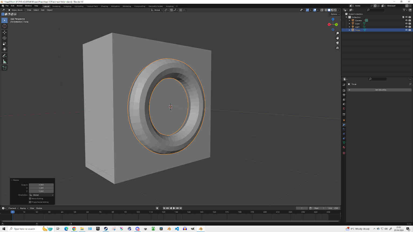The image size is (413, 232).
Task: Open the View Layer properties tab
Action: click(344, 100)
